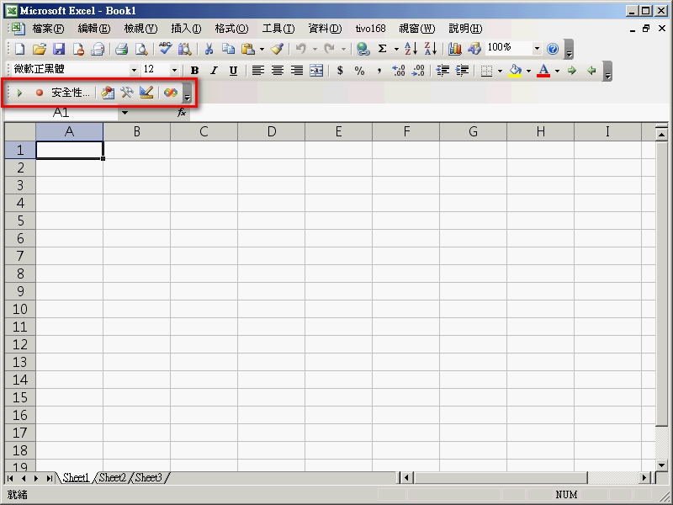The height and width of the screenshot is (505, 673).
Task: Increase decimal places
Action: click(399, 71)
